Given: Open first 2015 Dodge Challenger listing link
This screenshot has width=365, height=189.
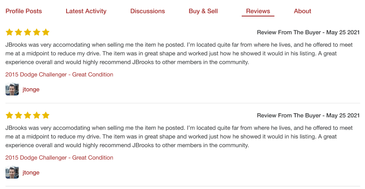Looking at the screenshot, I should pos(59,74).
